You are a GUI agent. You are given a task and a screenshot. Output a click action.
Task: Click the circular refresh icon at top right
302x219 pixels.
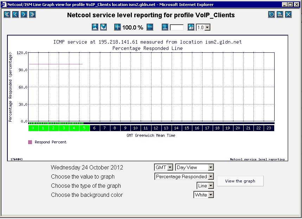point(271,14)
